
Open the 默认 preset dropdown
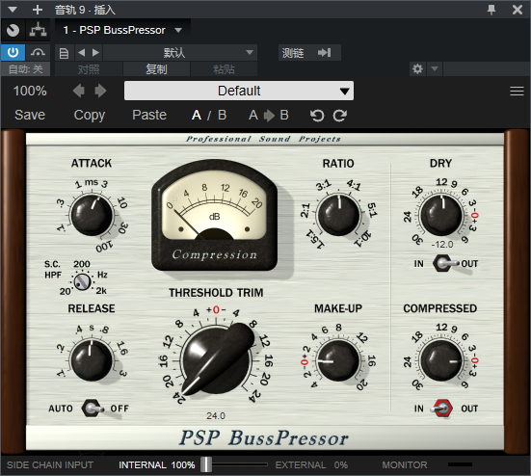point(180,52)
